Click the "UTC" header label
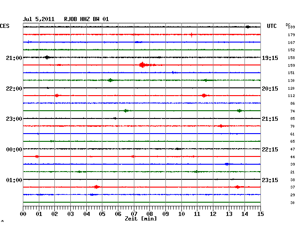Screen dimensions: 297x226 pyautogui.click(x=271, y=26)
